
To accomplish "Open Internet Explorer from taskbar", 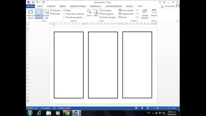I will tap(39, 113).
